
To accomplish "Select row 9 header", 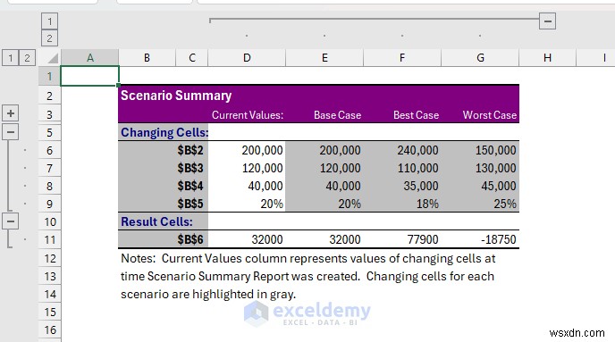I will coord(50,204).
